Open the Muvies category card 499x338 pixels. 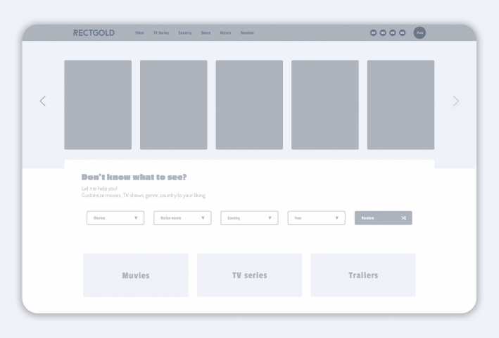[x=136, y=275]
